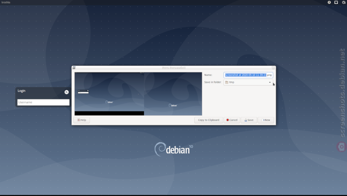Close the Save Screenshot window

coord(273,68)
